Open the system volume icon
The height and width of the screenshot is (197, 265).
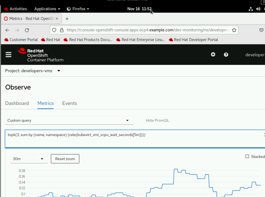(x=258, y=9)
